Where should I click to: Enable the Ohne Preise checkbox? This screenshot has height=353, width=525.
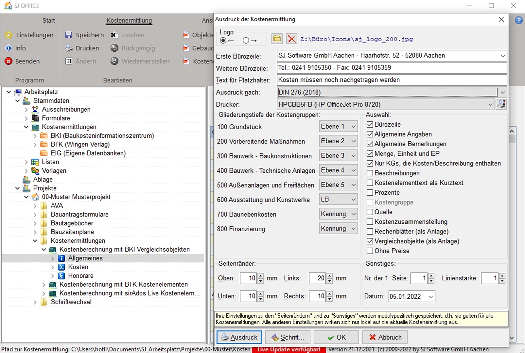pyautogui.click(x=370, y=251)
